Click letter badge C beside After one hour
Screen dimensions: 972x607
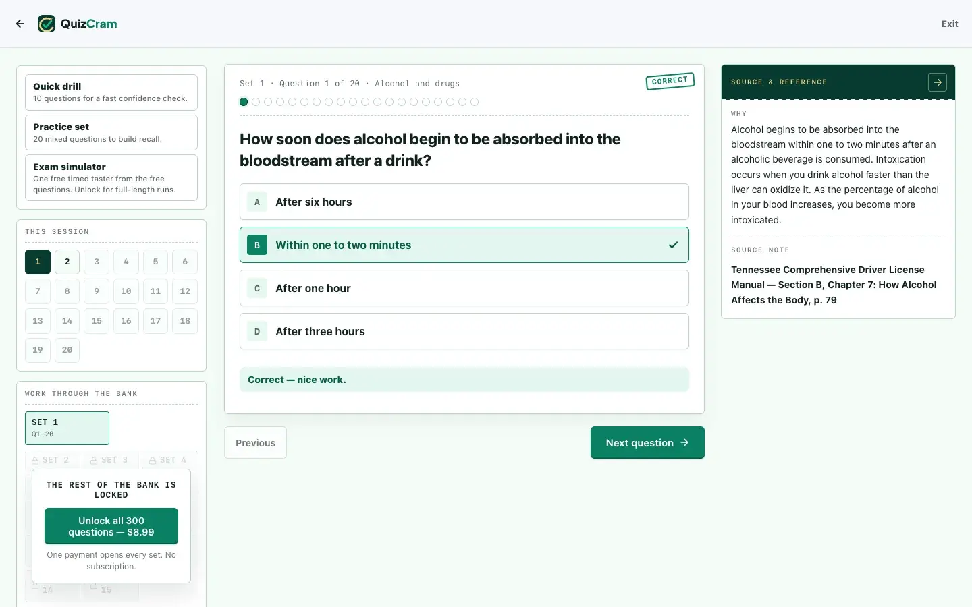click(256, 288)
